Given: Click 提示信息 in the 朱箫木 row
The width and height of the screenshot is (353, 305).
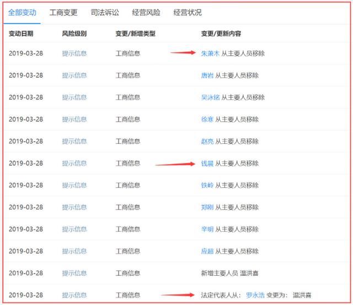Looking at the screenshot, I should point(74,53).
